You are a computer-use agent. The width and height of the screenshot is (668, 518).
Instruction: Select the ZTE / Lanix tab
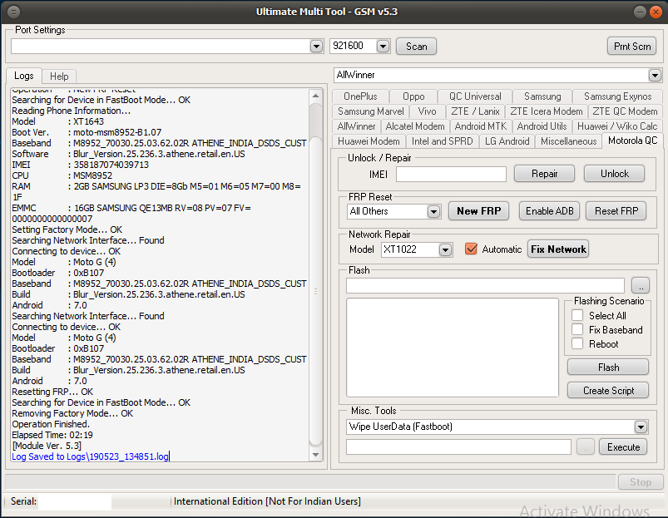[x=475, y=111]
